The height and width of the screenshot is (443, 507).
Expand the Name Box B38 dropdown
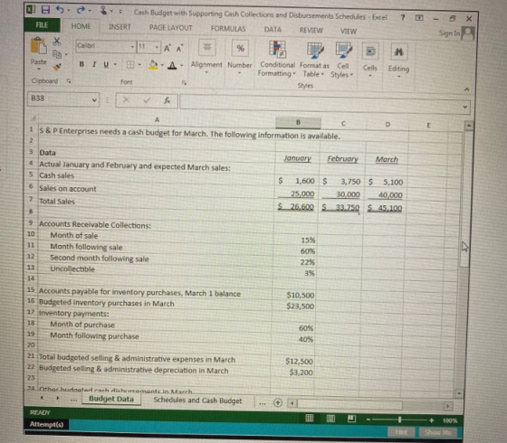coord(94,99)
